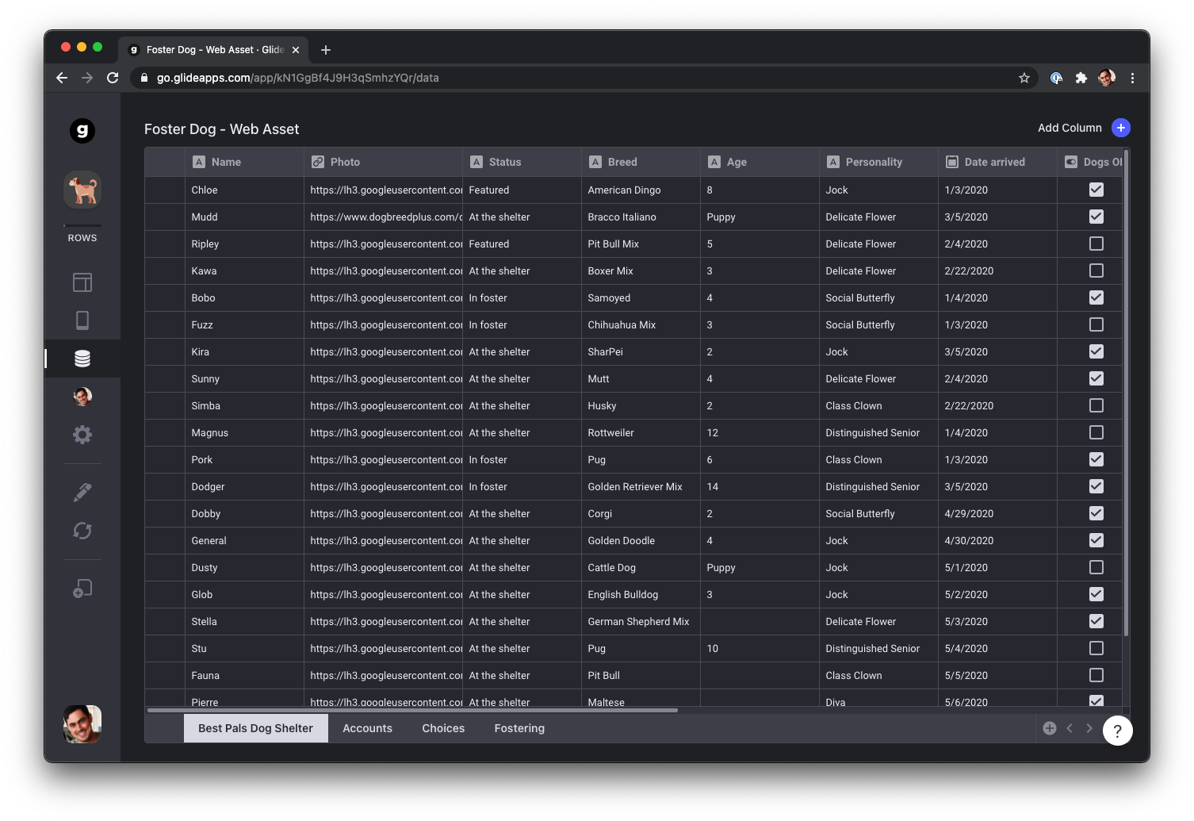Select the Status cell for Pork
1194x821 pixels.
coord(522,459)
